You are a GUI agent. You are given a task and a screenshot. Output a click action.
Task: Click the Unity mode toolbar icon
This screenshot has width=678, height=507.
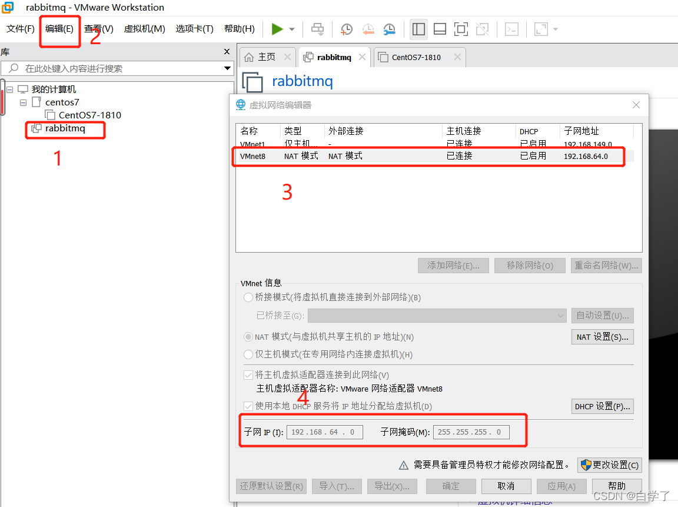coord(482,29)
